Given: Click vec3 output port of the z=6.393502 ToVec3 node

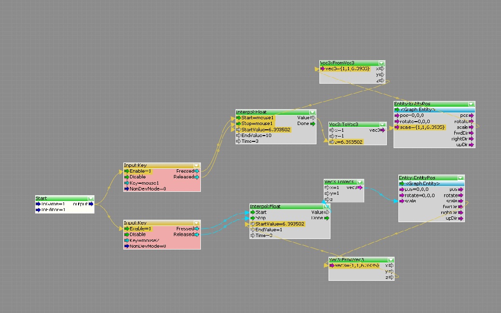Looking at the screenshot, I should coord(383,130).
